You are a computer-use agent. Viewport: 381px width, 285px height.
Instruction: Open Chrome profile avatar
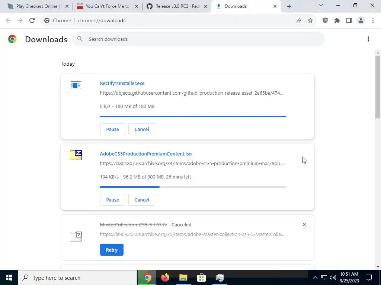pyautogui.click(x=361, y=21)
